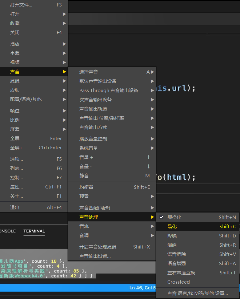Expand the 收藏 submenu
The height and width of the screenshot is (299, 240).
click(x=34, y=23)
